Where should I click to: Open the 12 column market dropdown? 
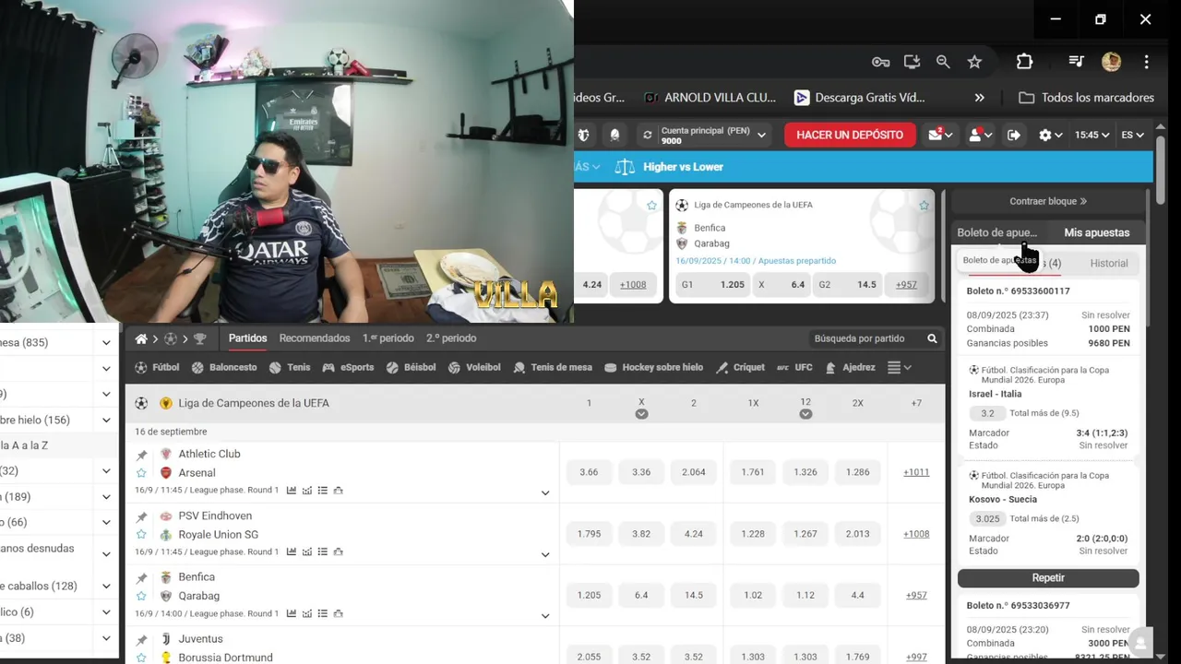(x=805, y=414)
